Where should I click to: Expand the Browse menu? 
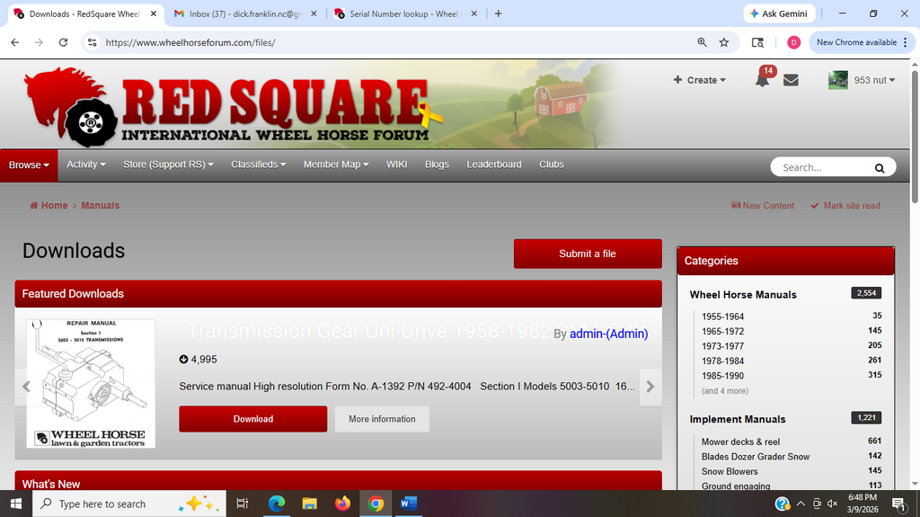pos(29,165)
